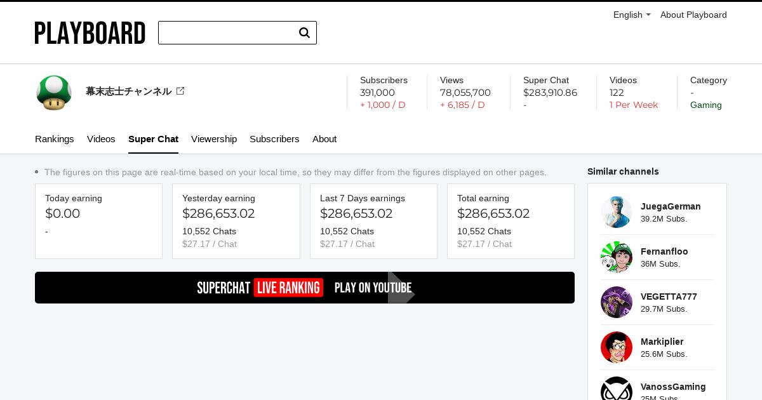
Task: Click the '+ 1,000 / D' subscriber growth
Action: [x=383, y=105]
